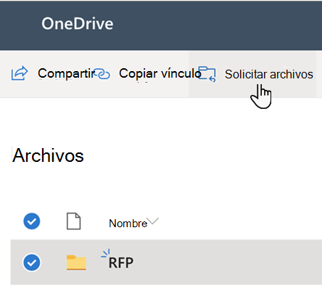This screenshot has width=322, height=286.
Task: Toggle the select-all checkmark in the header row
Action: tap(32, 221)
